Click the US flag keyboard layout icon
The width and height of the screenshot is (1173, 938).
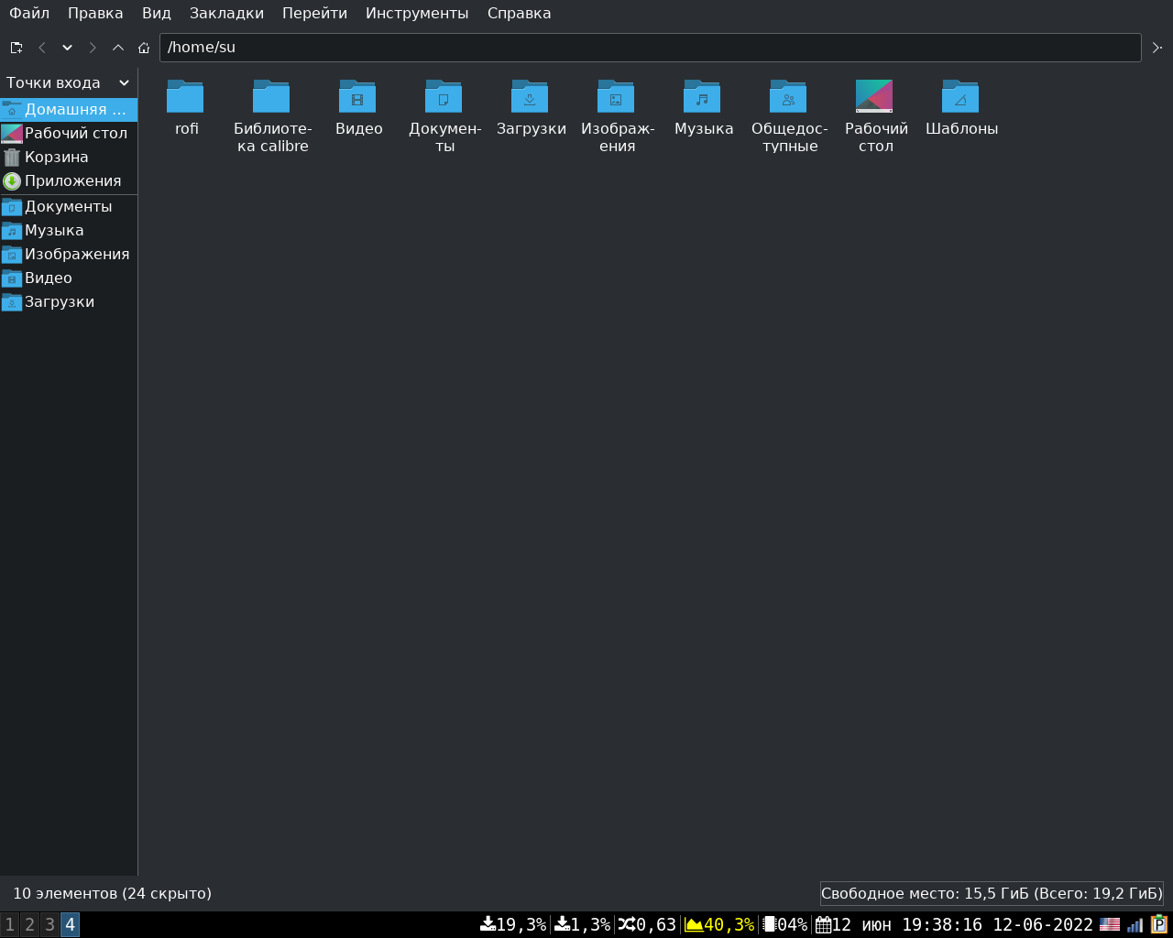pos(1110,925)
